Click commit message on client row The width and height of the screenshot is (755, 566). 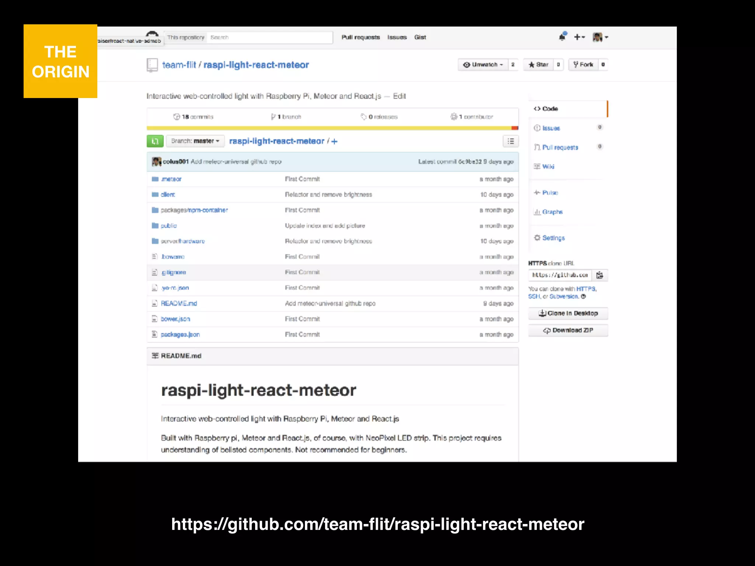pos(328,195)
